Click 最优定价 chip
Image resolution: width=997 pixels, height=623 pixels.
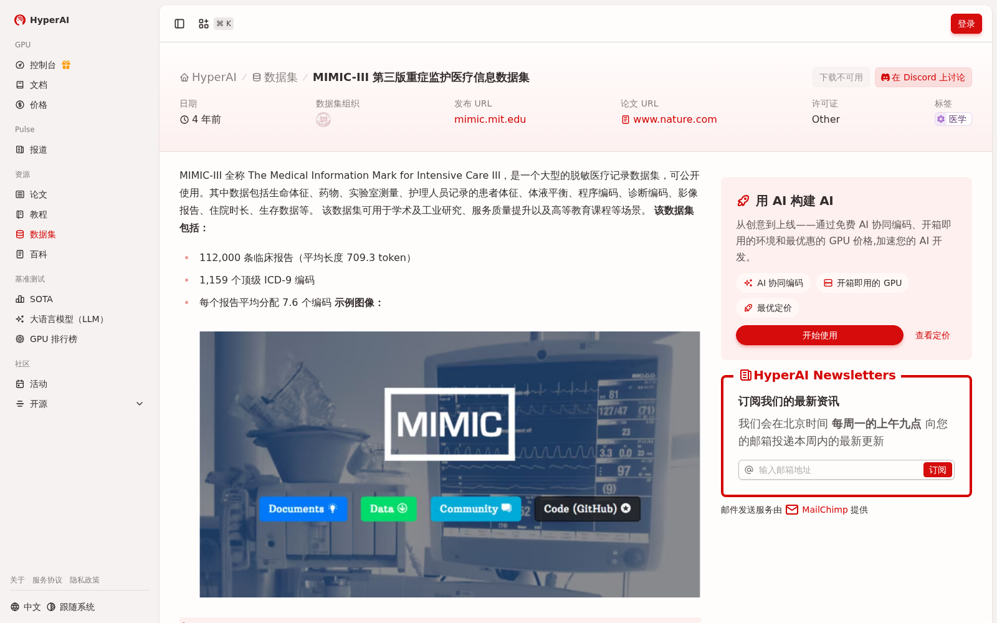[x=768, y=308]
